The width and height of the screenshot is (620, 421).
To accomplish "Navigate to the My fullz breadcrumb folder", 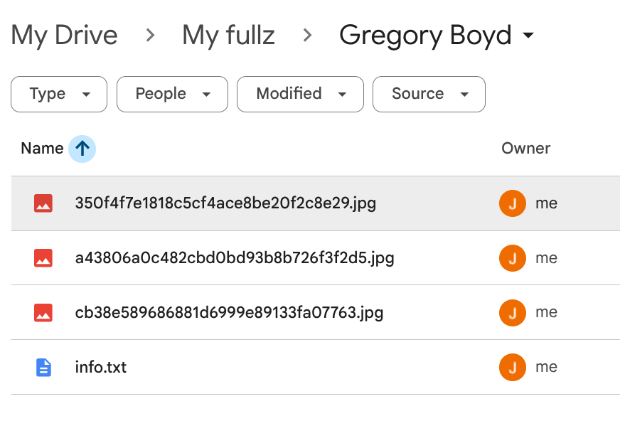I will 228,36.
